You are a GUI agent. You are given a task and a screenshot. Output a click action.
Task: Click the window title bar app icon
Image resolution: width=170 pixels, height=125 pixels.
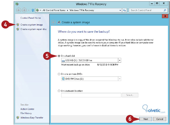(17, 4)
